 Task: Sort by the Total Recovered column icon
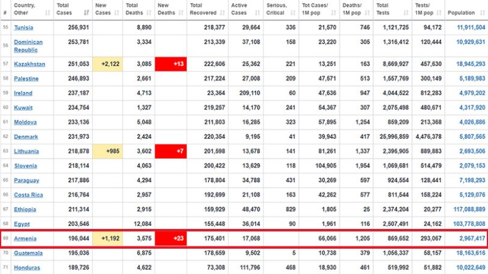[223, 13]
